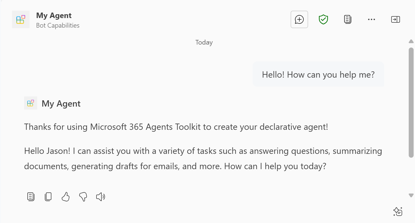Open the chat transcript icon in the header

point(347,19)
